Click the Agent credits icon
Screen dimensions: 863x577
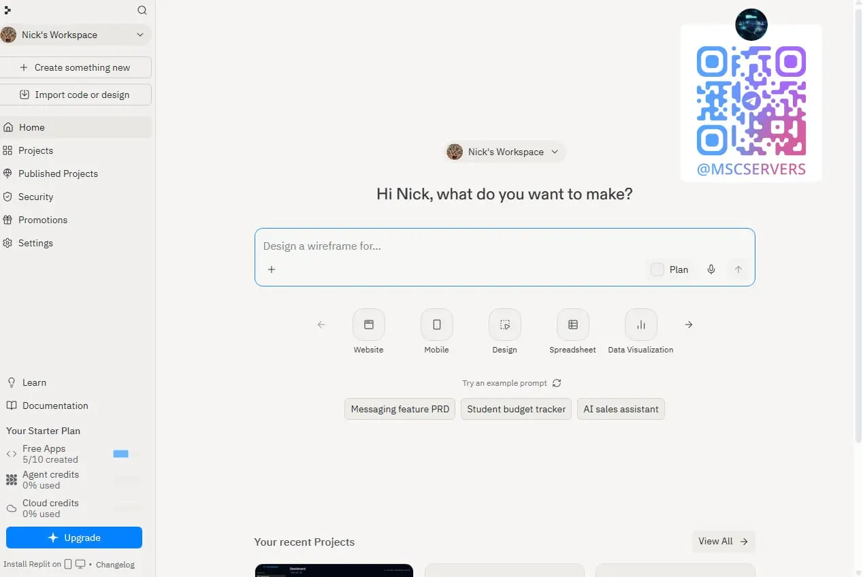click(12, 480)
